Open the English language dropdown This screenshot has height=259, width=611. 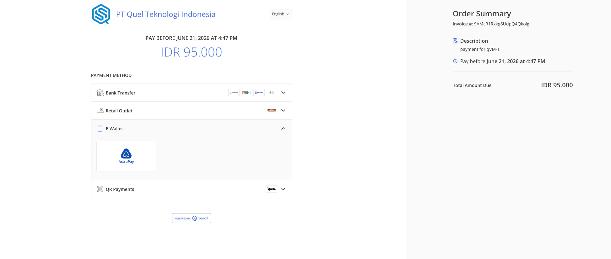(280, 14)
